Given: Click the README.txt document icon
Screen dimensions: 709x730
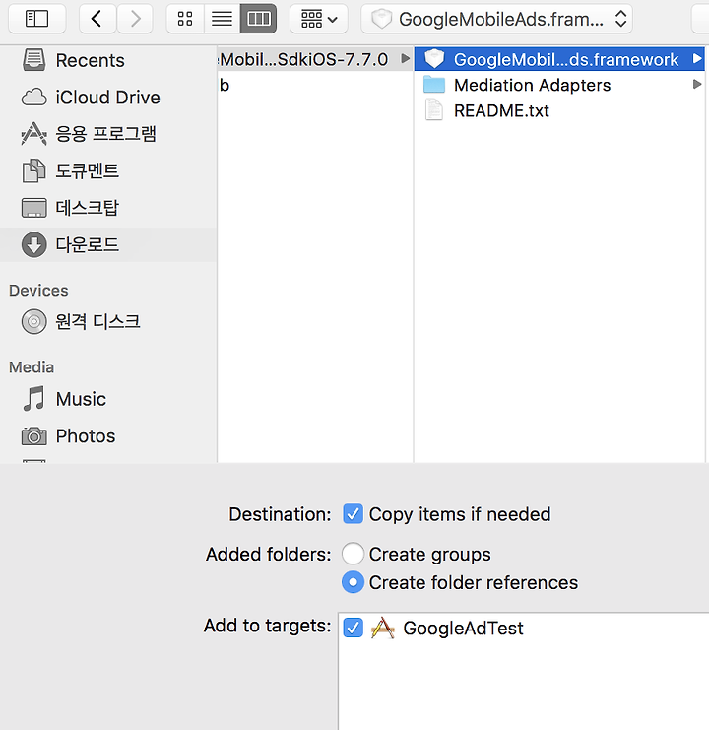Looking at the screenshot, I should point(434,110).
